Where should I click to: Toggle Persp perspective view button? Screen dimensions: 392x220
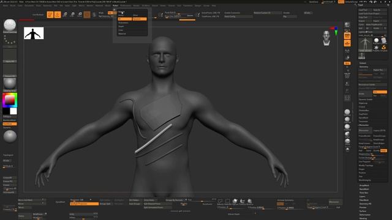point(347,36)
